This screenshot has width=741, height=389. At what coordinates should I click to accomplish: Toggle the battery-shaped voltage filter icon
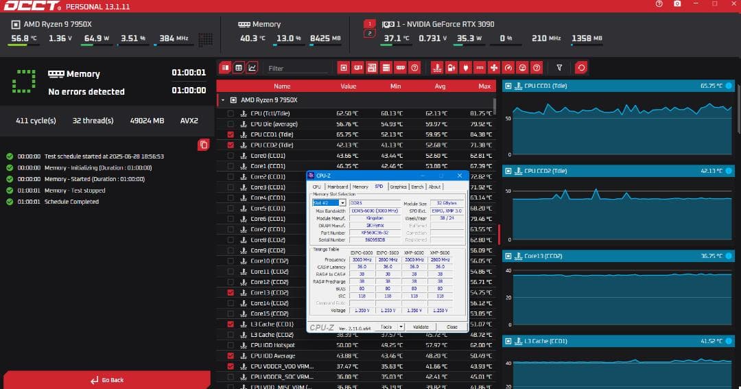click(451, 68)
